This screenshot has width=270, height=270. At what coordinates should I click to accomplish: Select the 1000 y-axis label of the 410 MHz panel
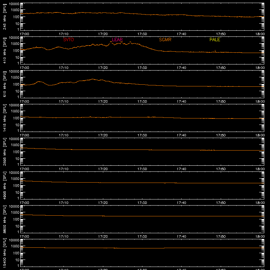[x=15, y=44]
